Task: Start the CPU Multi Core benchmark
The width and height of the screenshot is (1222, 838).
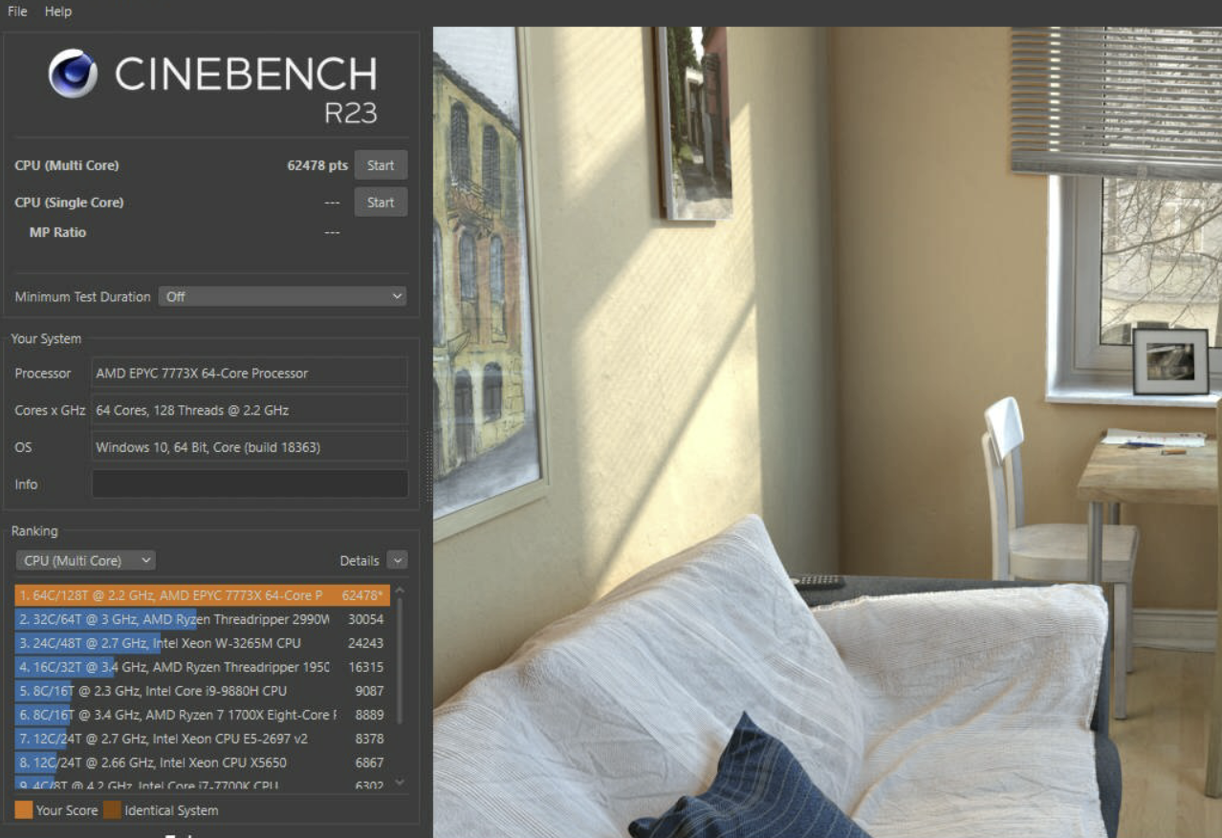Action: tap(381, 165)
